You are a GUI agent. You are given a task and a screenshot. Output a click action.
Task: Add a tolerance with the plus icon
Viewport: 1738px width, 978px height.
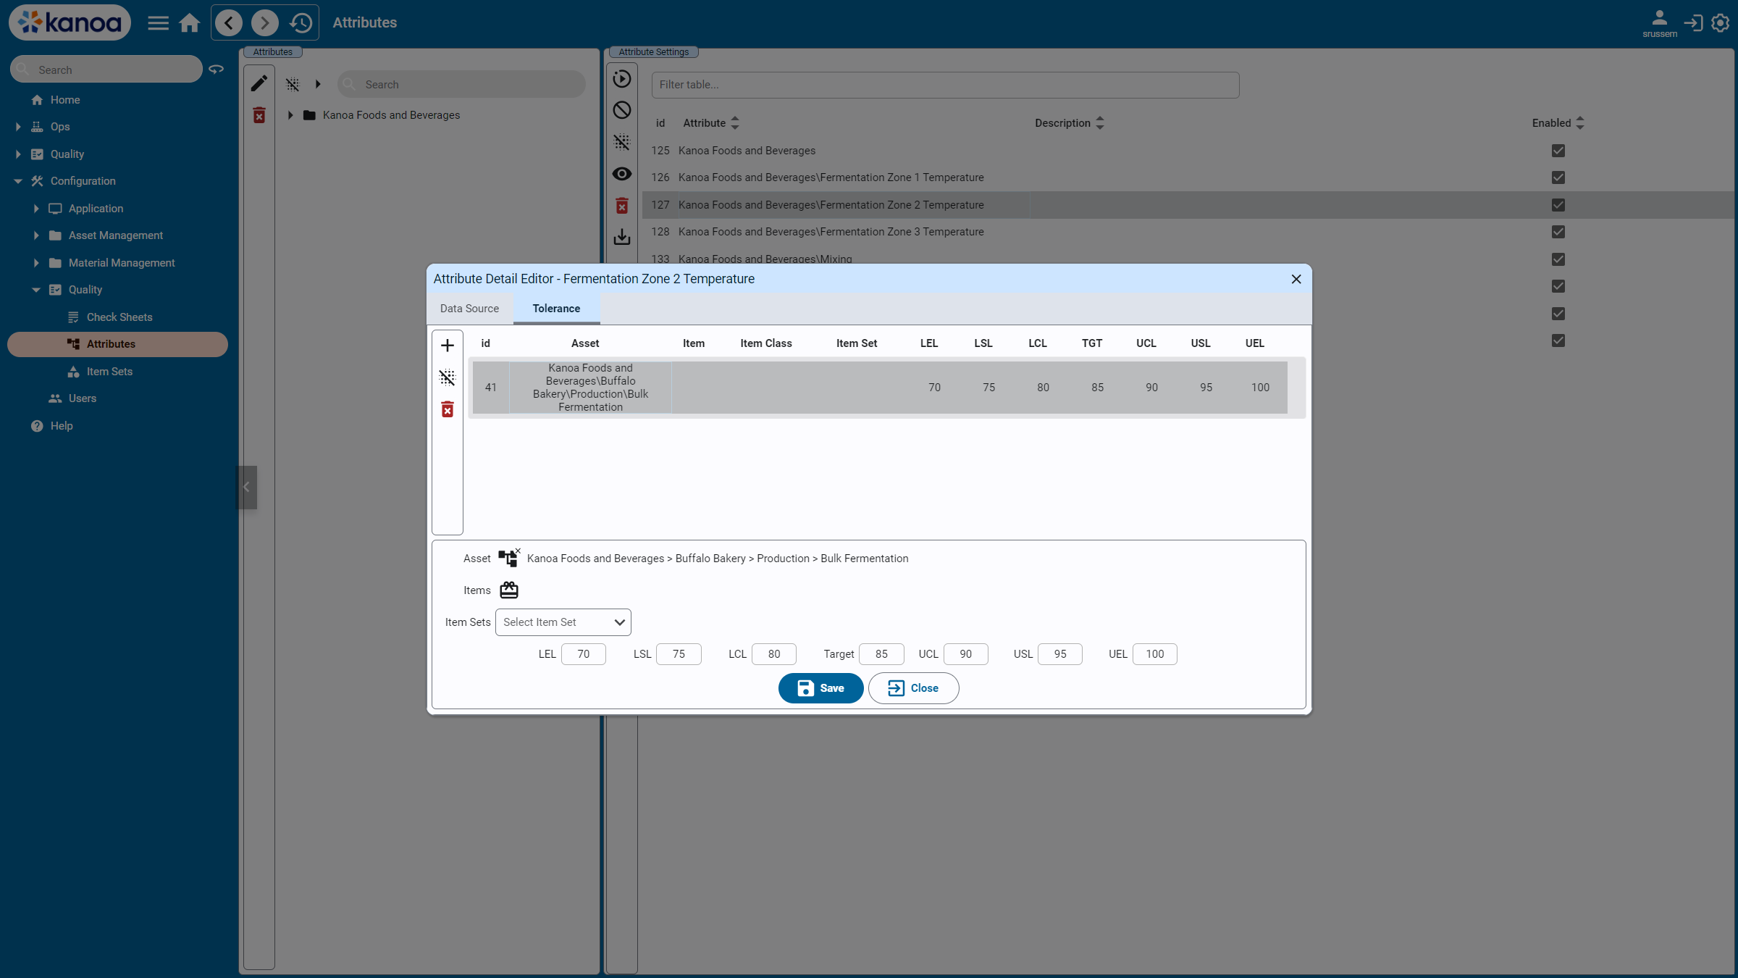click(448, 346)
